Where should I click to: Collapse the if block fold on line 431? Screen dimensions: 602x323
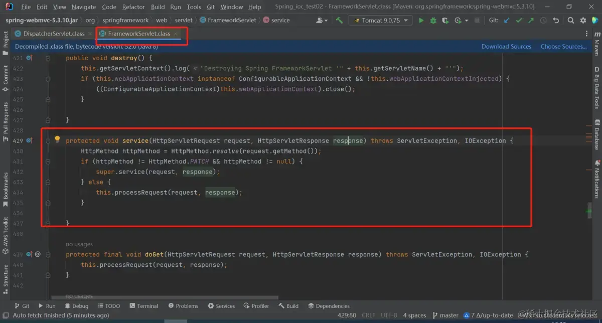coord(48,161)
